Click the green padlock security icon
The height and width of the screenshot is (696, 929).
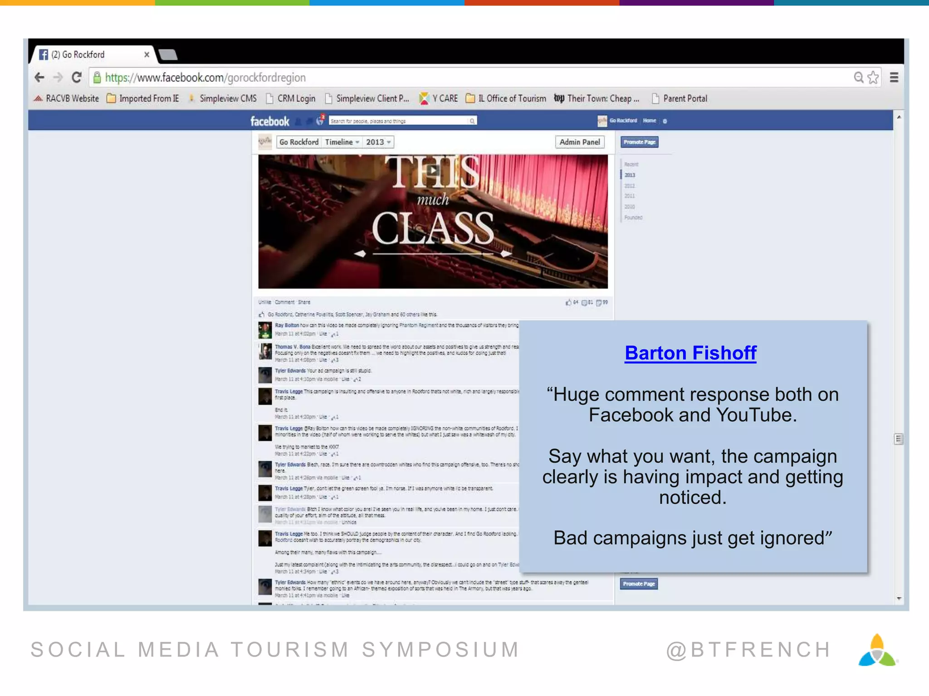[x=97, y=78]
